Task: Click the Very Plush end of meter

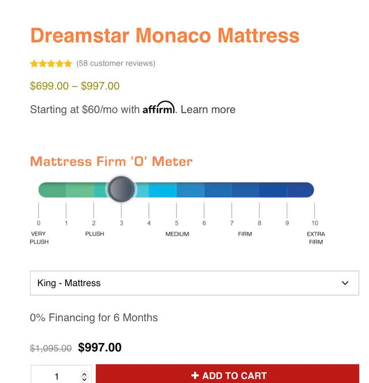Action: 44,189
